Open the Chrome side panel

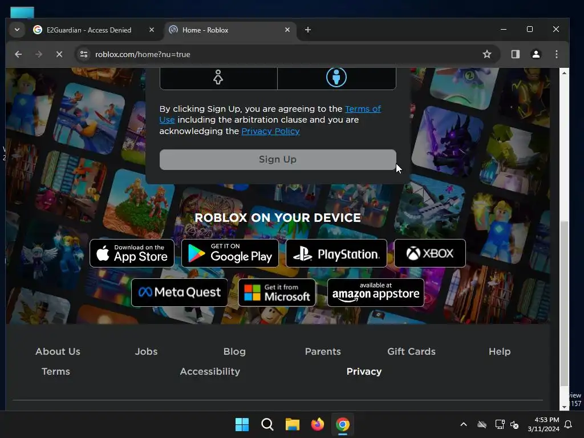tap(516, 54)
